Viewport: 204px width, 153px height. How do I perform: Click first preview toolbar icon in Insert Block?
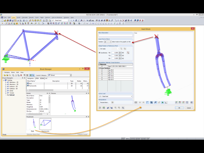pyautogui.click(x=136, y=103)
